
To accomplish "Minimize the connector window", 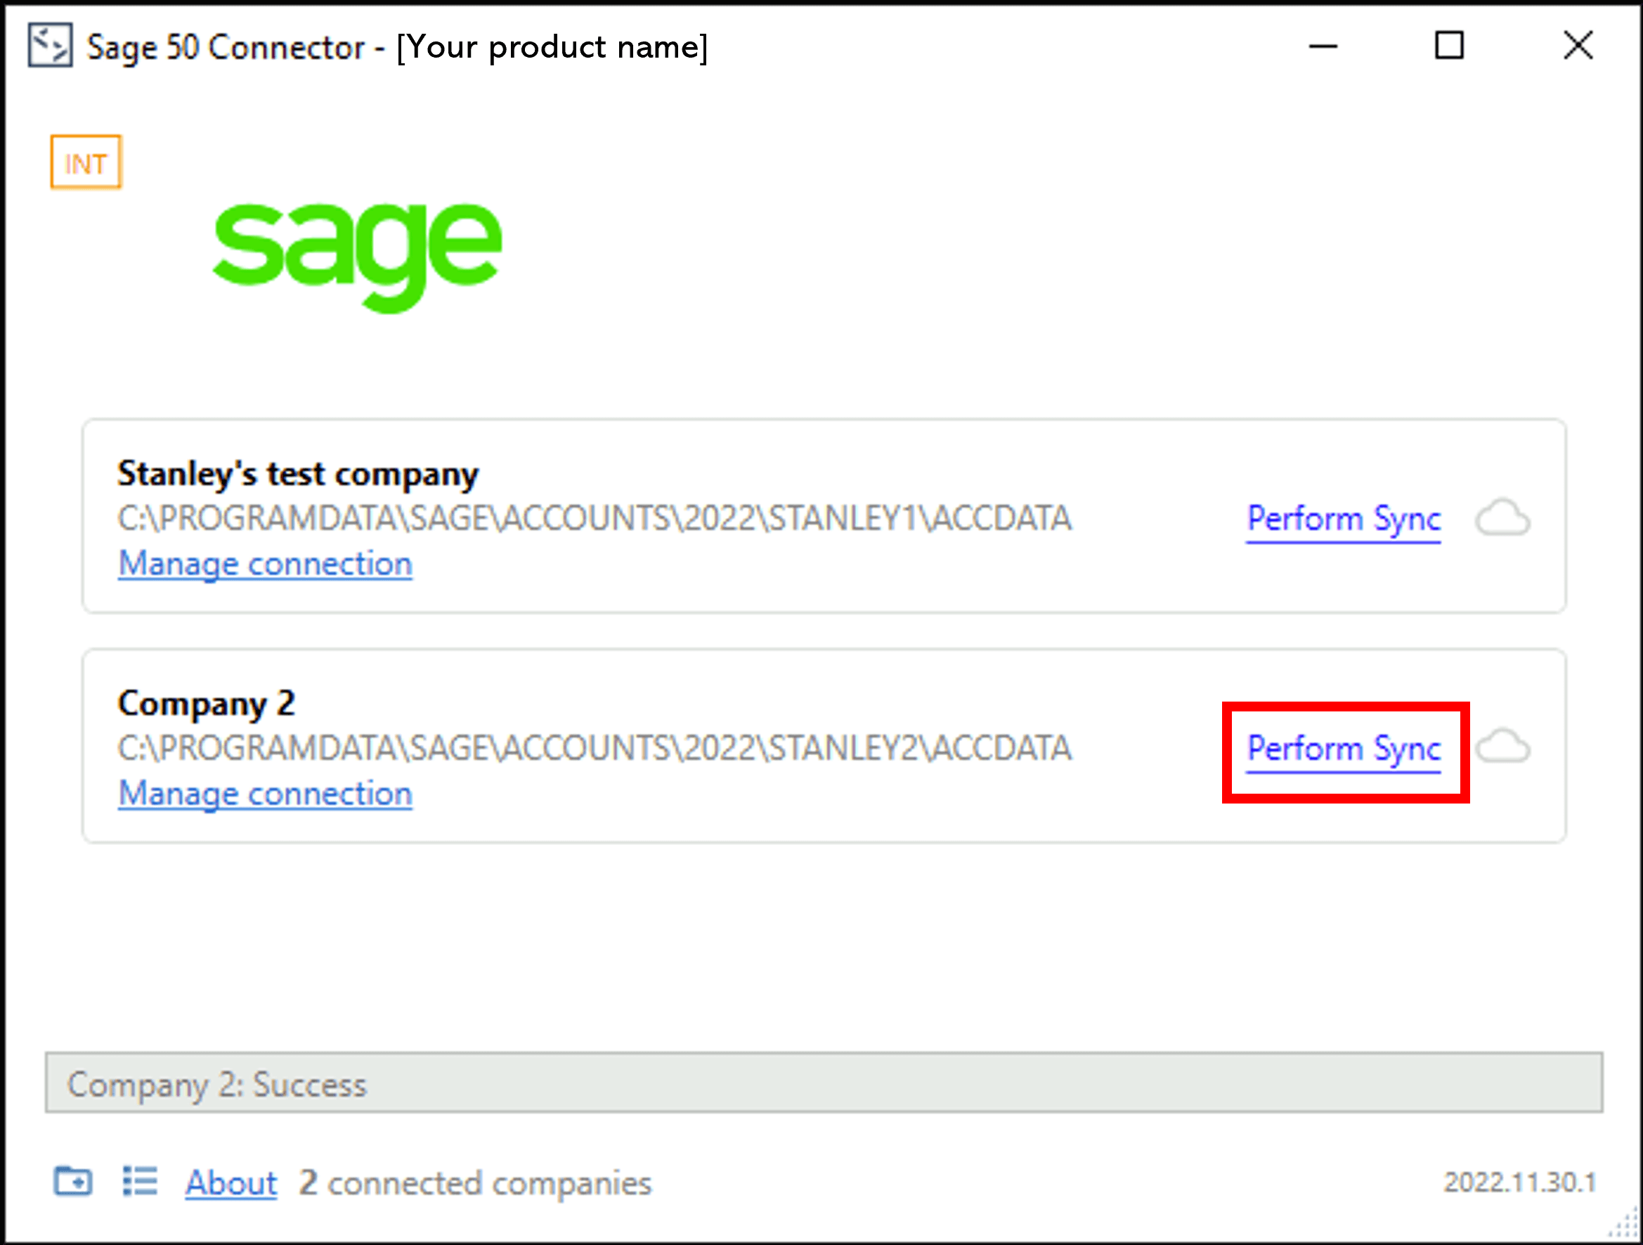I will [1322, 45].
